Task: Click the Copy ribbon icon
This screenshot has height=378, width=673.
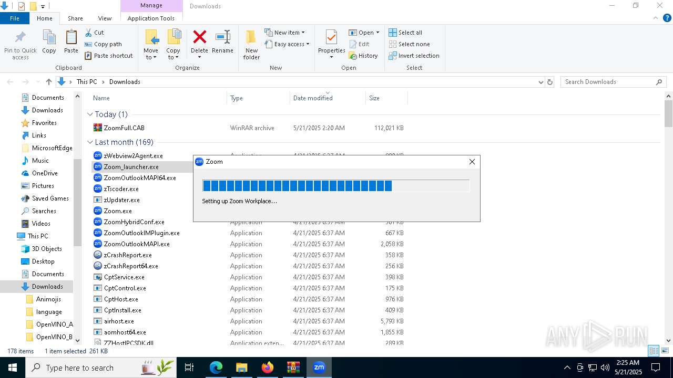Action: pyautogui.click(x=49, y=38)
